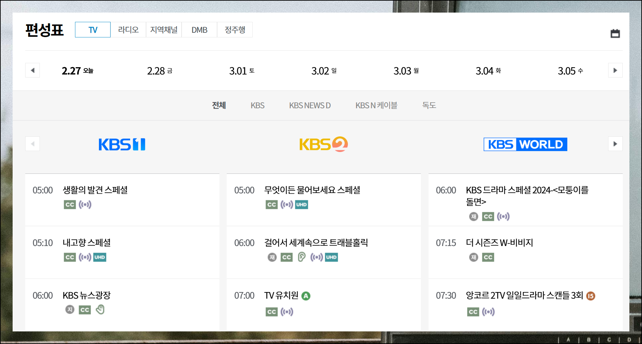The height and width of the screenshot is (344, 642).
Task: Click green A rating badge beside TV 유치원
Action: click(x=306, y=296)
